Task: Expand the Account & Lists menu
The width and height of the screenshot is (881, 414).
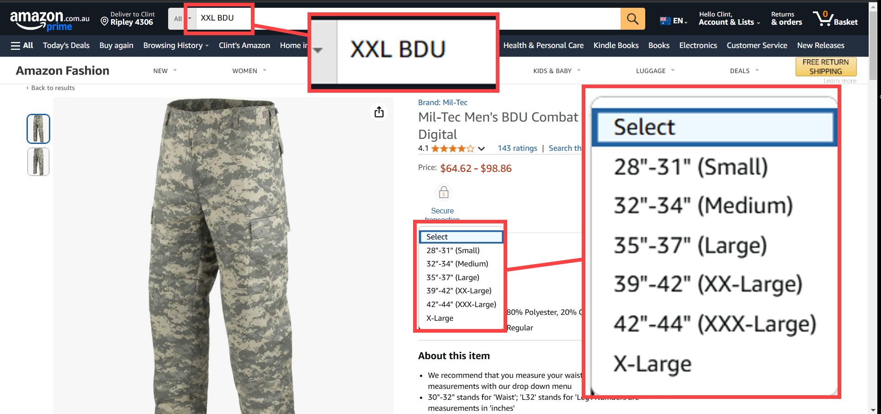Action: [x=729, y=19]
